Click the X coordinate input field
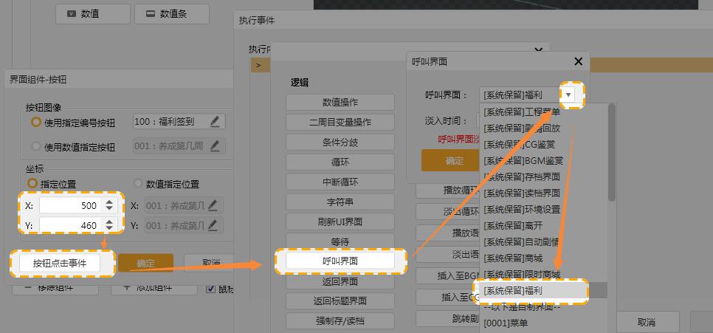Image resolution: width=713 pixels, height=333 pixels. click(x=69, y=206)
